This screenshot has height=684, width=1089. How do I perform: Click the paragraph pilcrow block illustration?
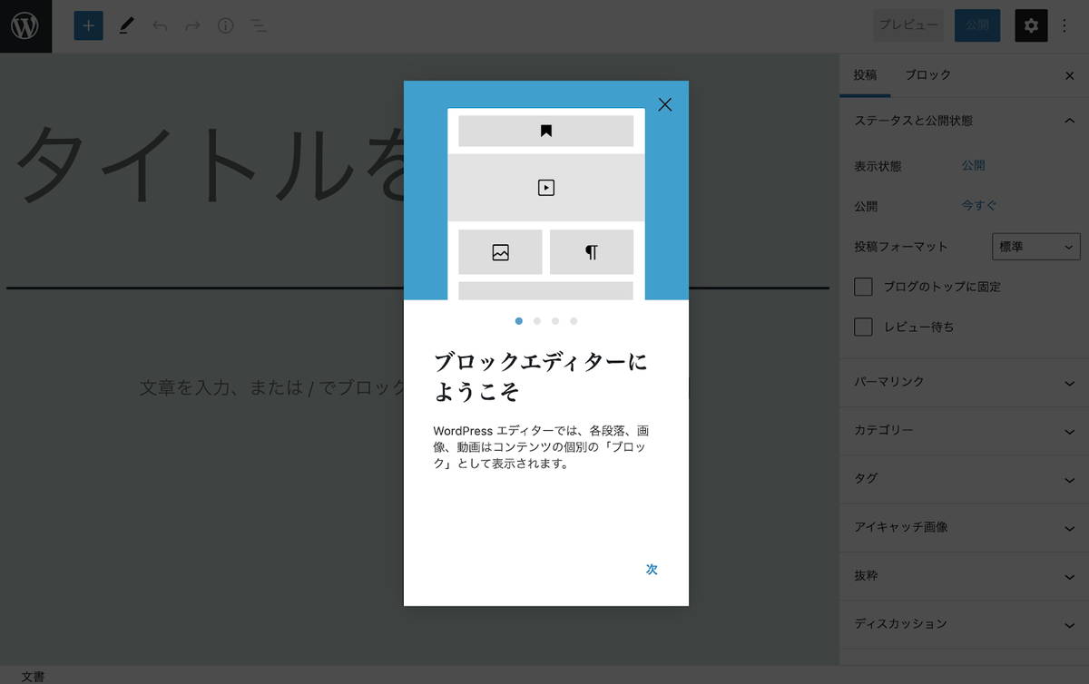[592, 252]
